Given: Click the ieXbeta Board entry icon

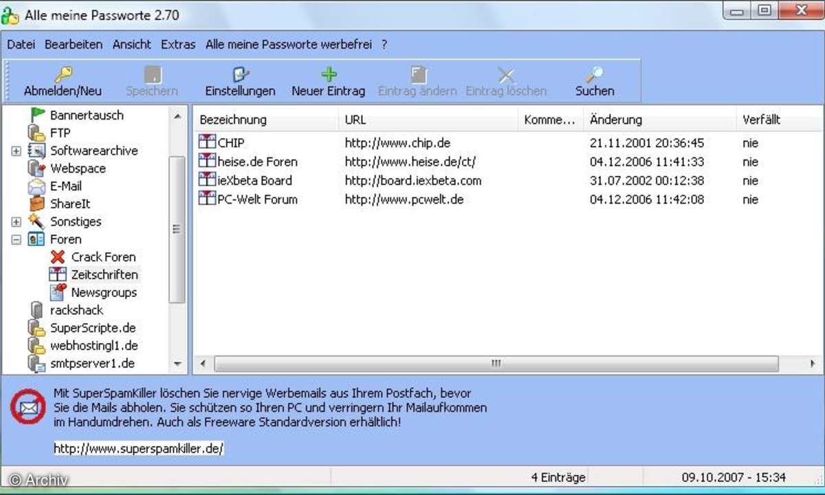Looking at the screenshot, I should pos(207,180).
